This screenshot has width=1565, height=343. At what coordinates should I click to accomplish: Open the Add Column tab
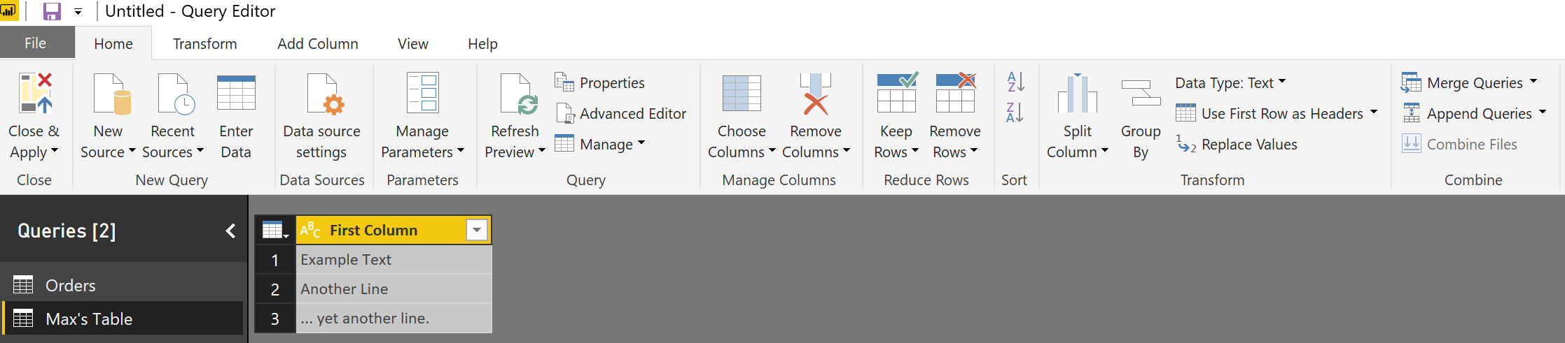(318, 43)
